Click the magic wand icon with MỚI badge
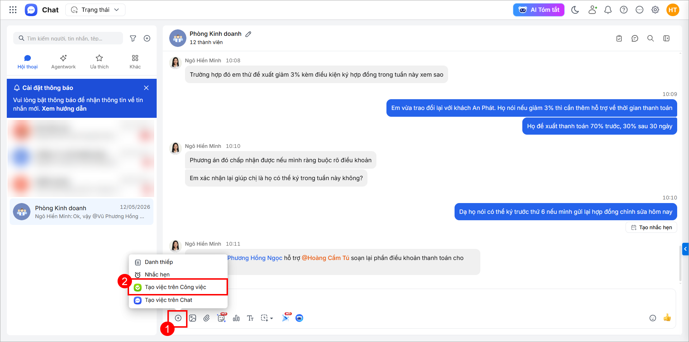Screen dimensions: 689x342 pyautogui.click(x=286, y=317)
